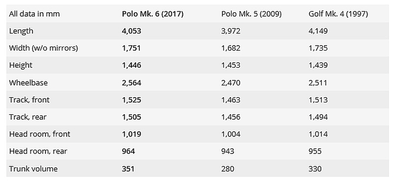Screen dimensions: 393x182
Task: Click the Height row label
Action: pos(21,65)
